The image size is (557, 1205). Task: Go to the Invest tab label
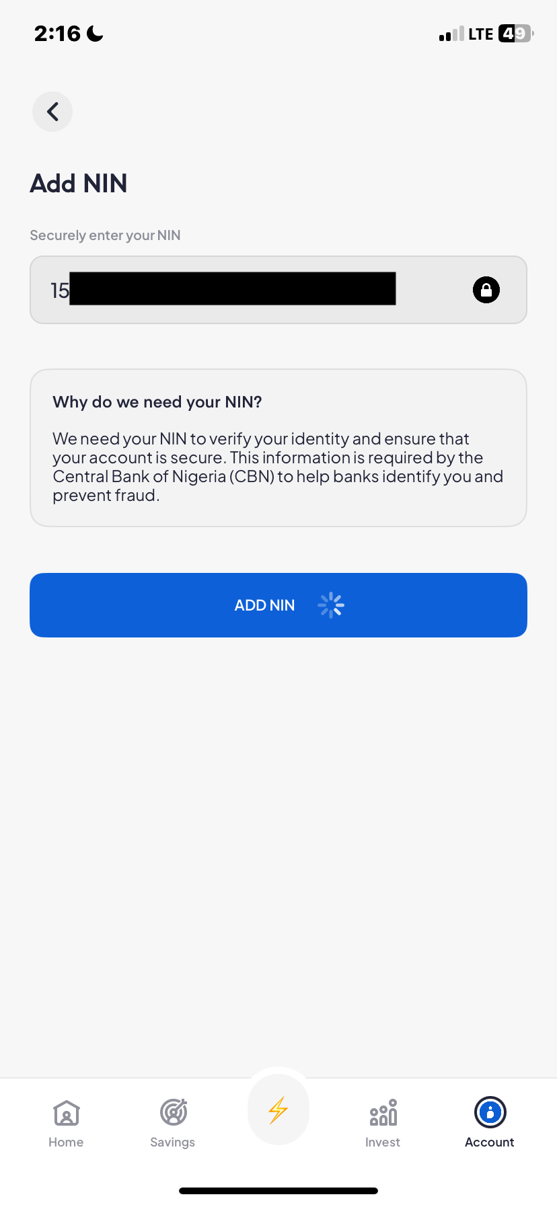tap(383, 1142)
